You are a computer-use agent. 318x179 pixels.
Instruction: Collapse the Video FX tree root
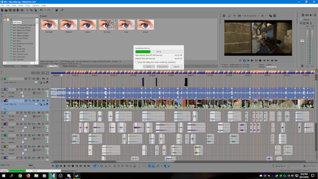5,20
